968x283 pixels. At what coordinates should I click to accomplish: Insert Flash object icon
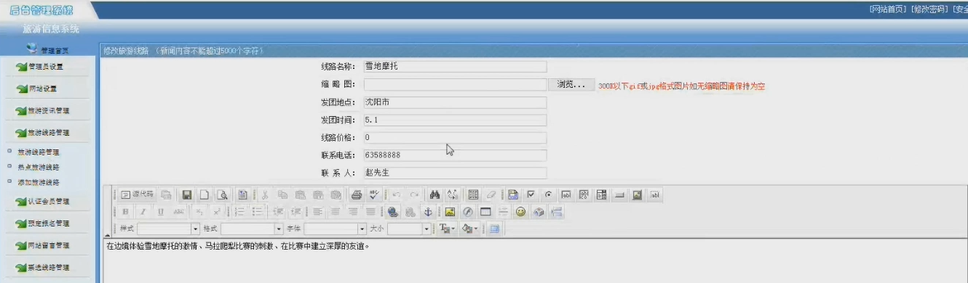click(x=468, y=212)
